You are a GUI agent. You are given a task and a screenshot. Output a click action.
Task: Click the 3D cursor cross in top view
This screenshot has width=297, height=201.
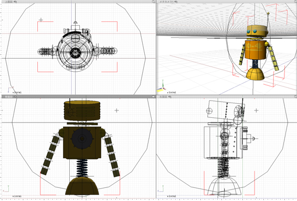41,20
